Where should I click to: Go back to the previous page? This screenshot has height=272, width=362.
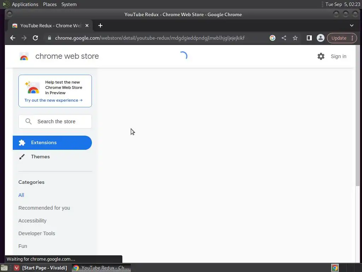[x=13, y=38]
